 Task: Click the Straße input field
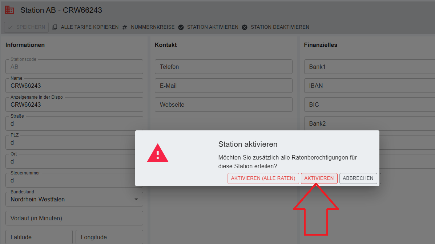74,123
